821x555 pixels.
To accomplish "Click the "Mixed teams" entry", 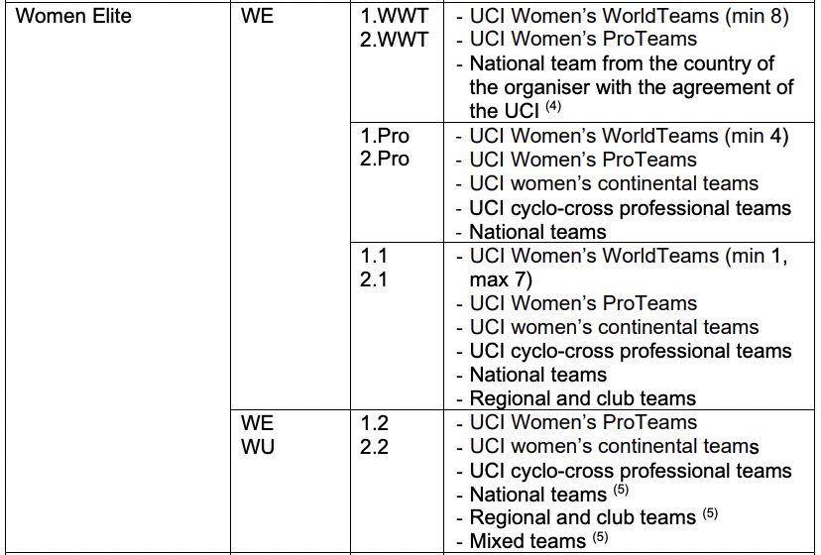I will click(x=527, y=541).
